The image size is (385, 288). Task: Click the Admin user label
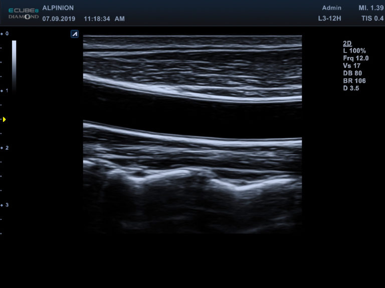point(332,8)
